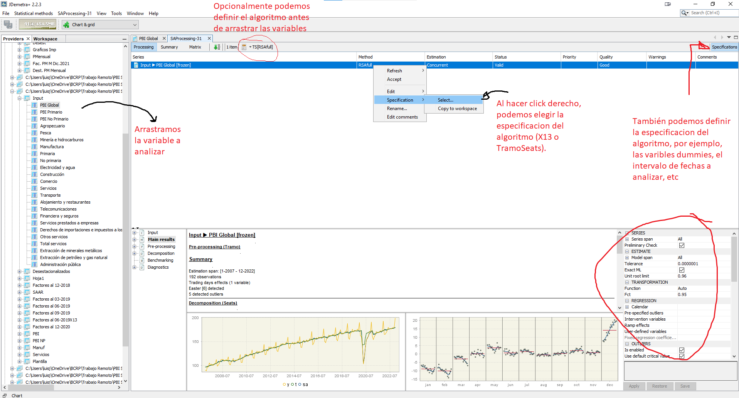Click series icon beside PBI Primario

[x=34, y=112]
